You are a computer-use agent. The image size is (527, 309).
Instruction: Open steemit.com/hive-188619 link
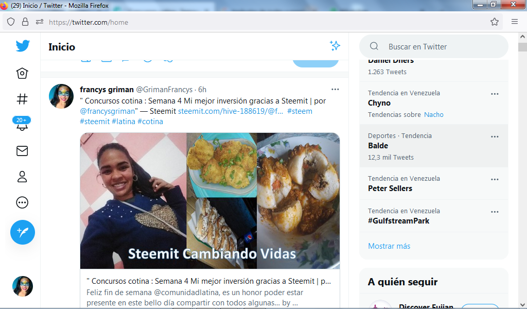pyautogui.click(x=231, y=111)
